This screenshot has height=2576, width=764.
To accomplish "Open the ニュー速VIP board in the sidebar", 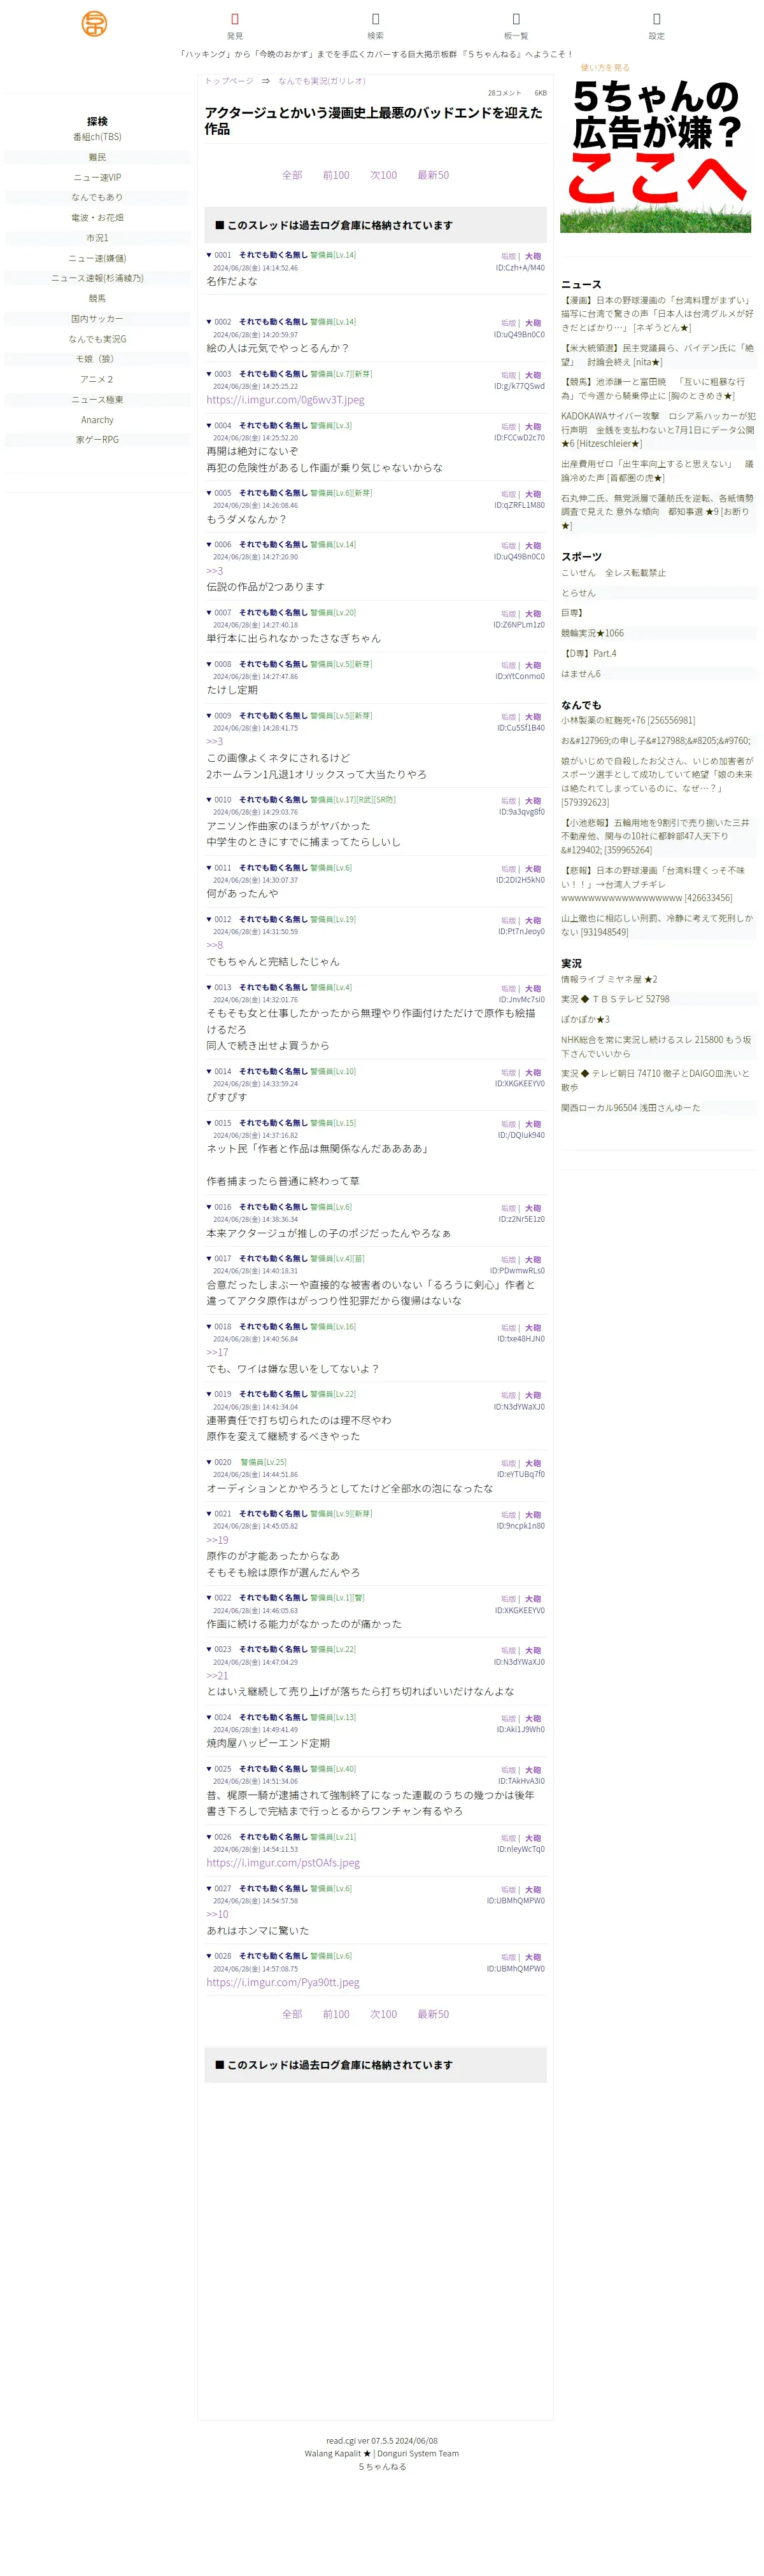I will pyautogui.click(x=97, y=177).
